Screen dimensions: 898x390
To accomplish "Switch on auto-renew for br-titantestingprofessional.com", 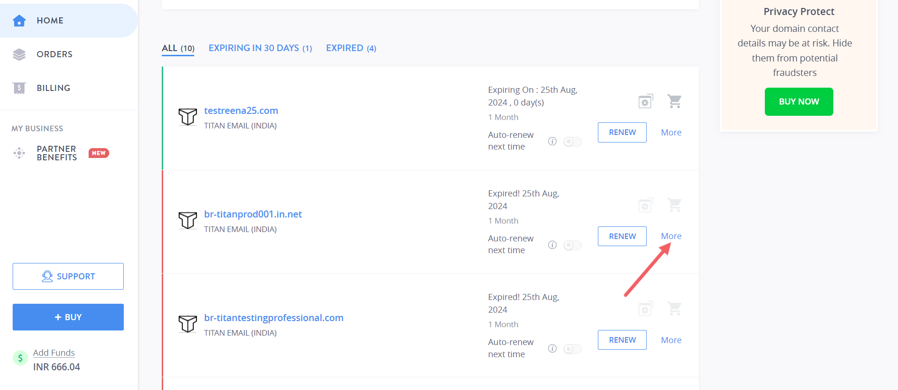I will click(573, 349).
